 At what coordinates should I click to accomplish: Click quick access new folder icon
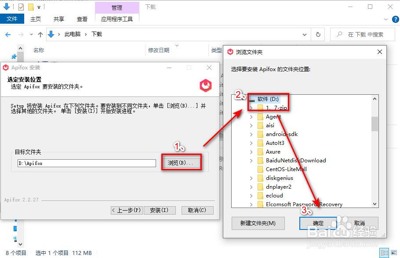(31, 7)
